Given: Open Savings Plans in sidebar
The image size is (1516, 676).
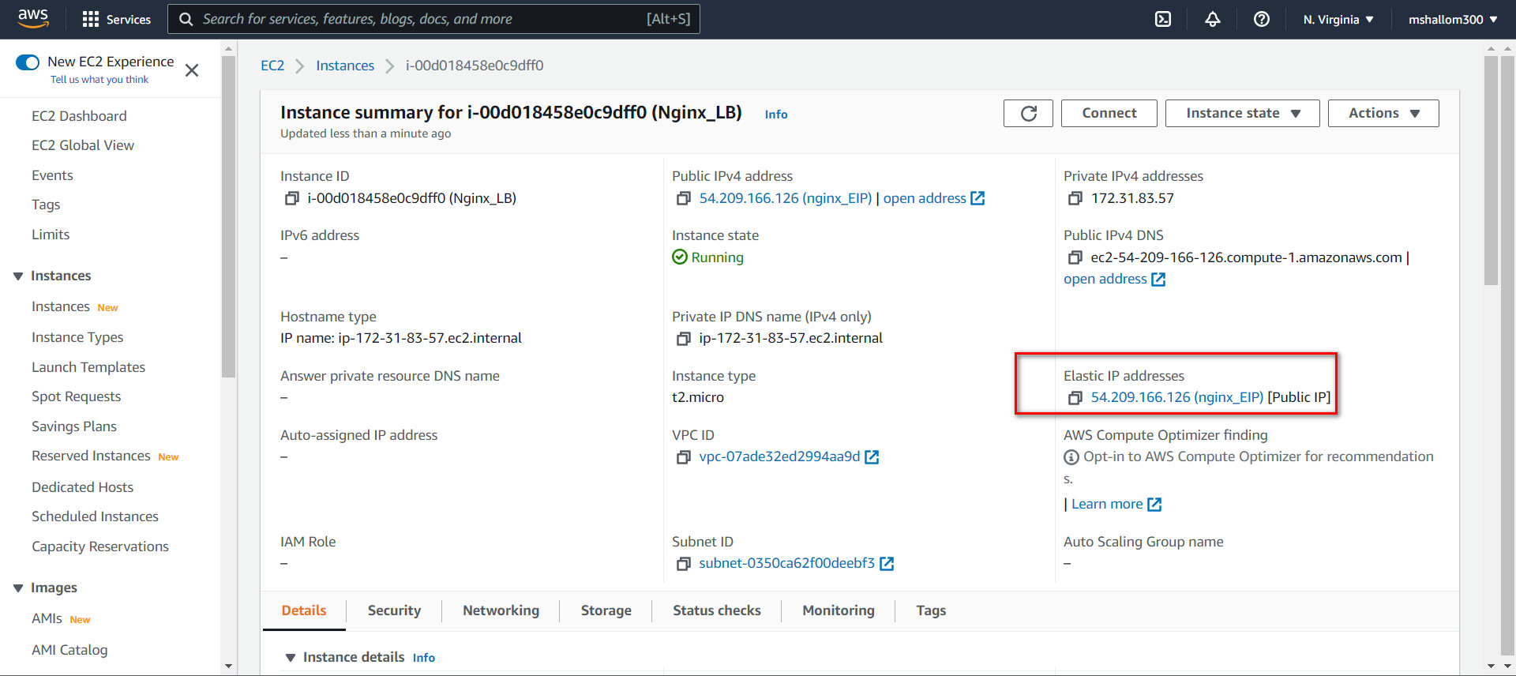Looking at the screenshot, I should (74, 426).
